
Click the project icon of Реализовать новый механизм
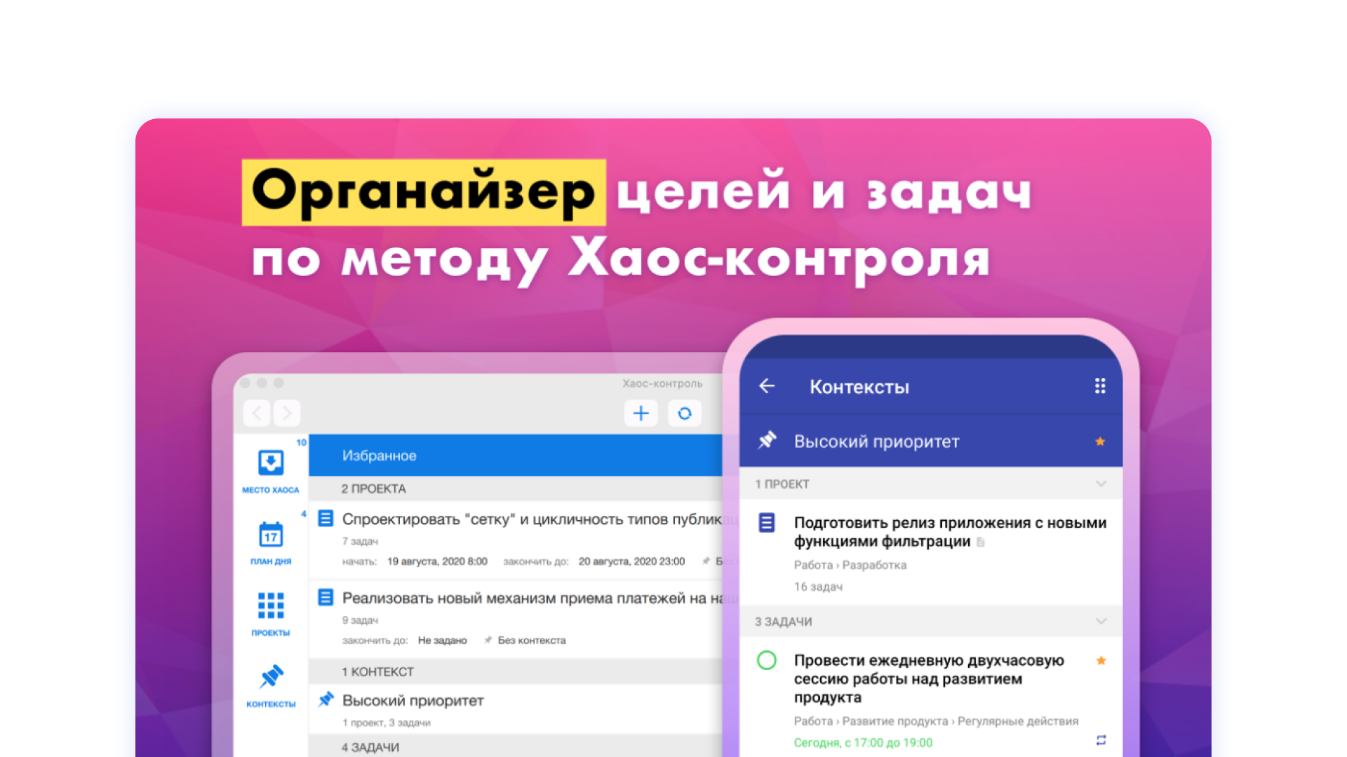click(326, 597)
